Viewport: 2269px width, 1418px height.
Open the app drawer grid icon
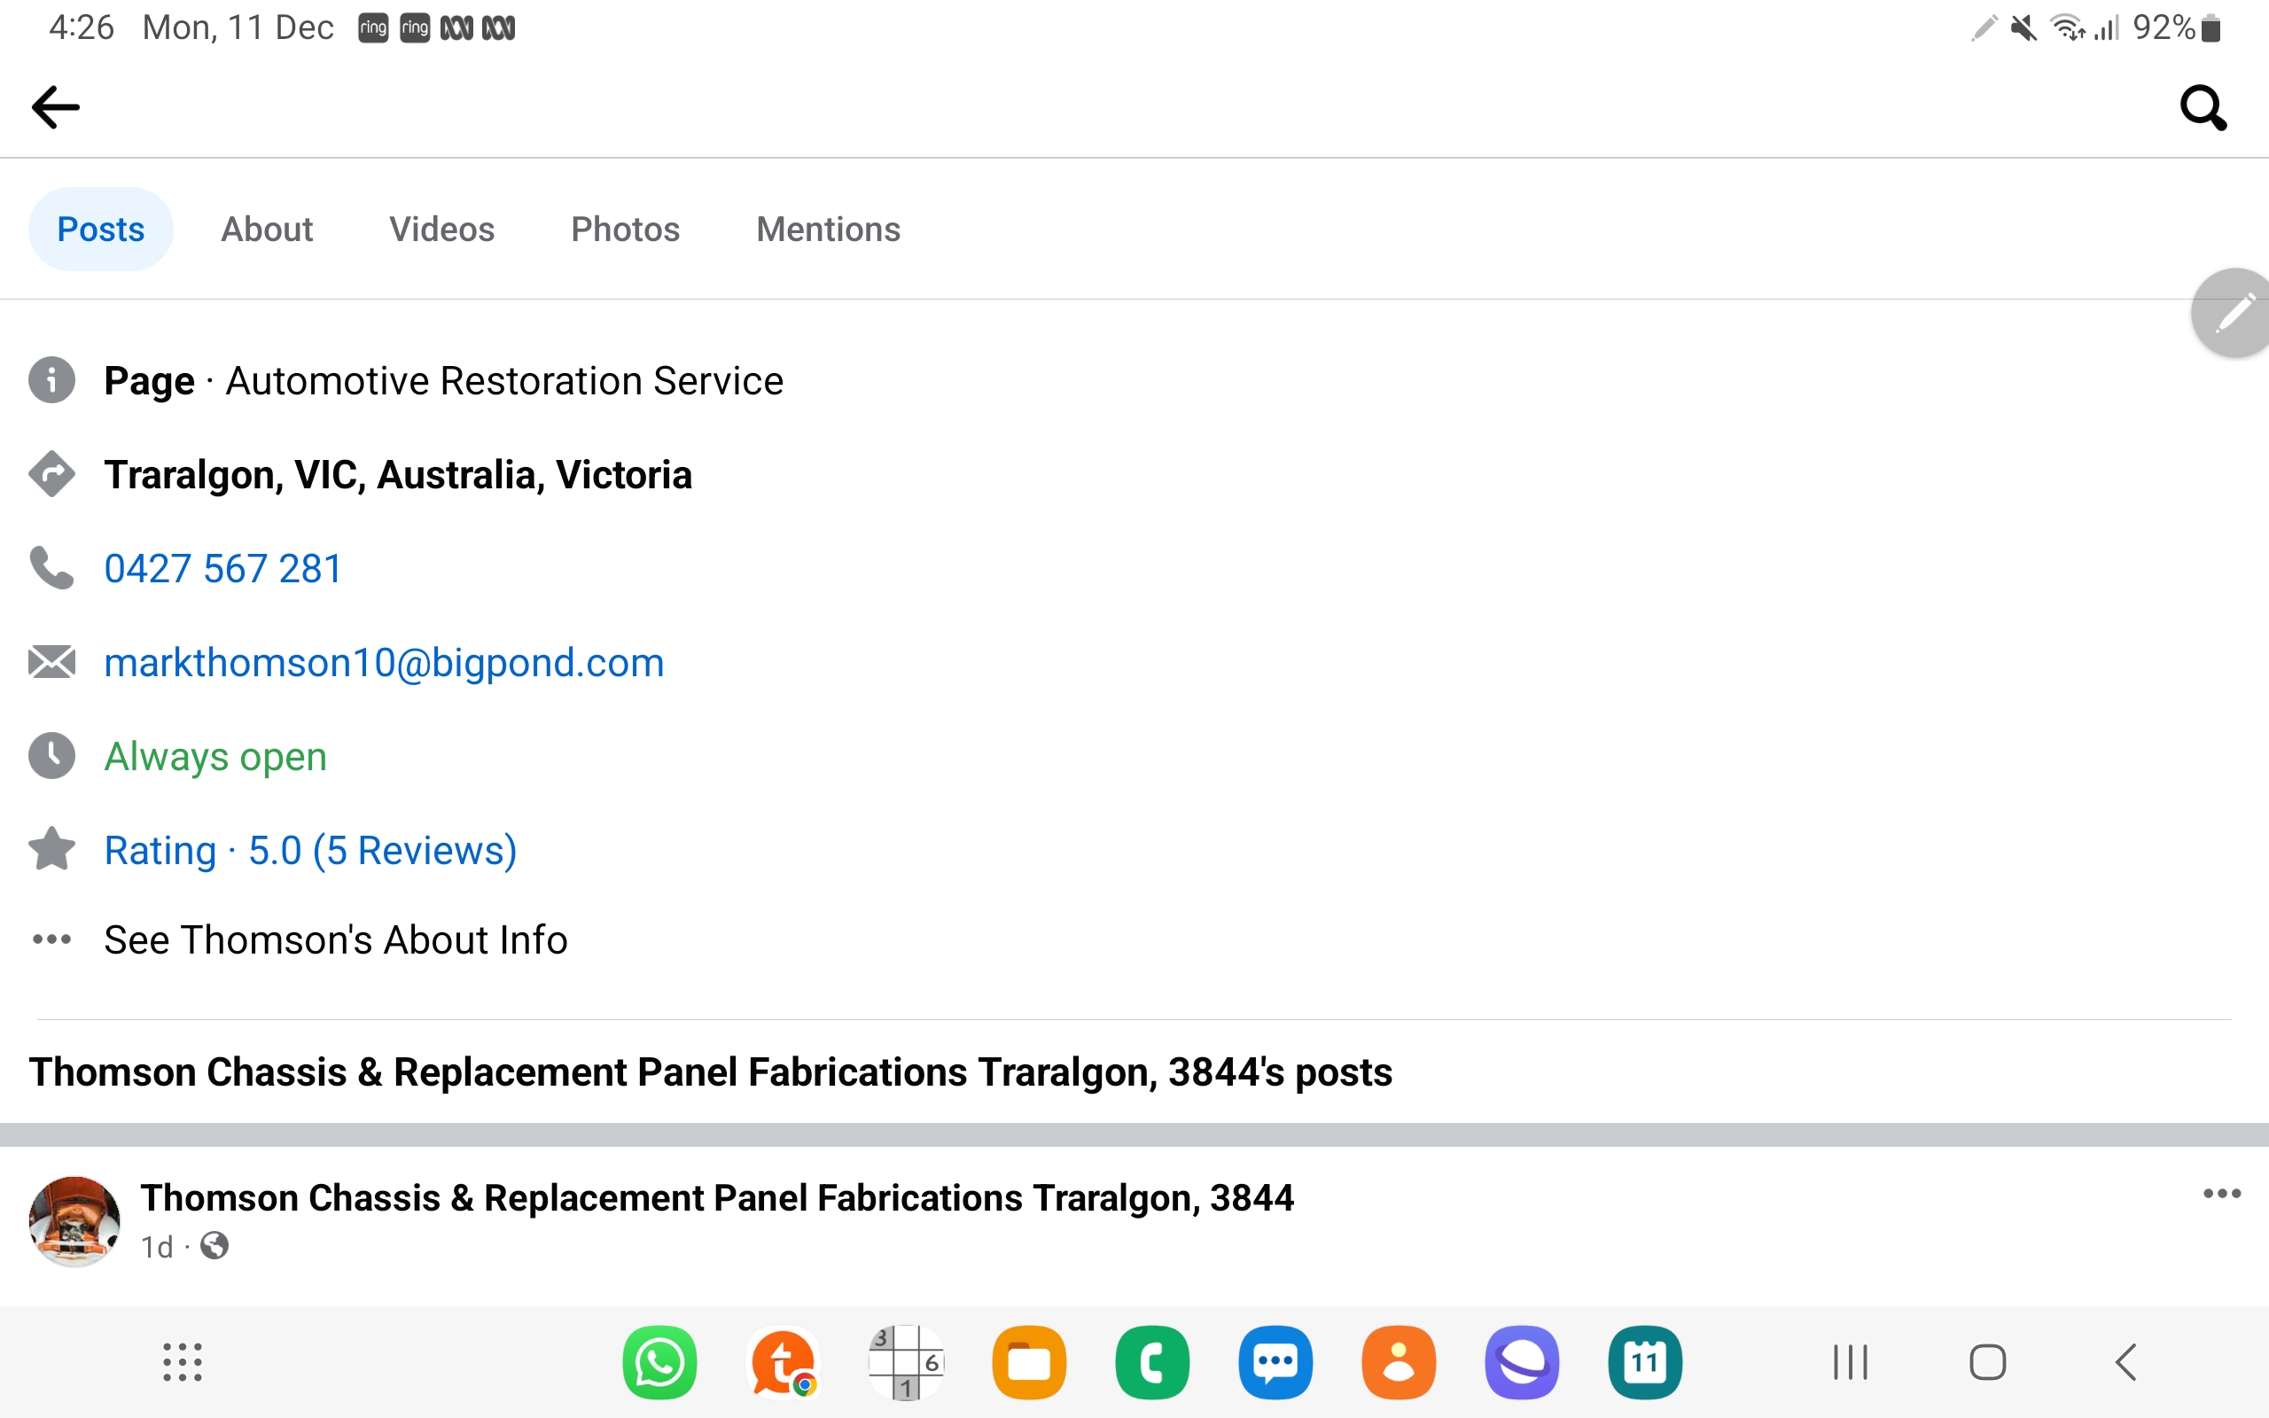pyautogui.click(x=182, y=1362)
